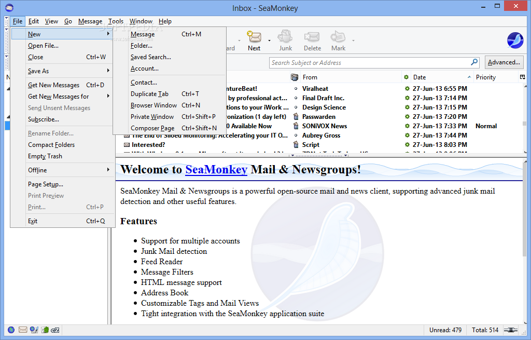Screen dimensions: 531x340
Task: Open the Window menu
Action: [141, 21]
